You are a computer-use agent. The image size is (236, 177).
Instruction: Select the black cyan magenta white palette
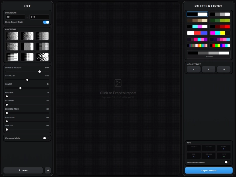tap(197, 27)
